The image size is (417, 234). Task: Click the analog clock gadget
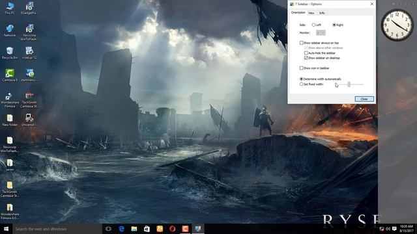tap(397, 25)
